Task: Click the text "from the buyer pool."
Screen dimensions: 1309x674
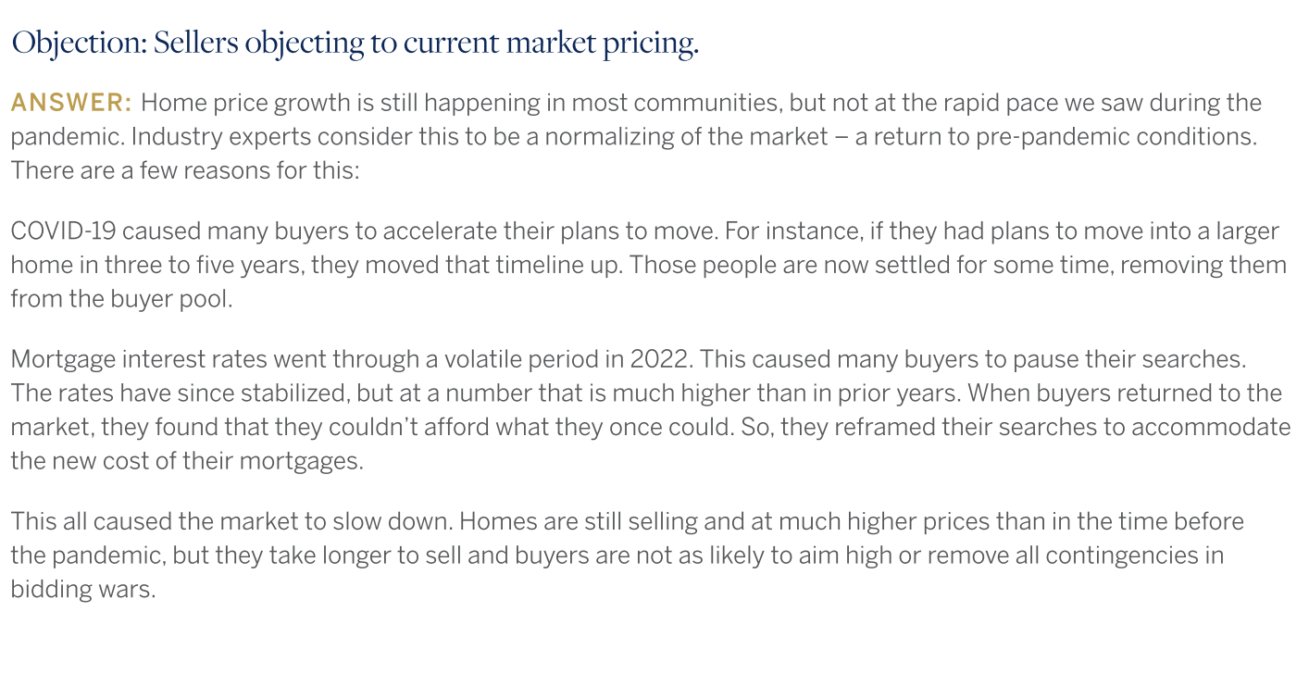Action: [121, 299]
